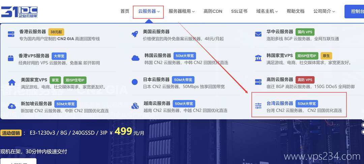This screenshot has height=164, width=364.
Task: Click the 高防 VPS badge
Action: (305, 80)
